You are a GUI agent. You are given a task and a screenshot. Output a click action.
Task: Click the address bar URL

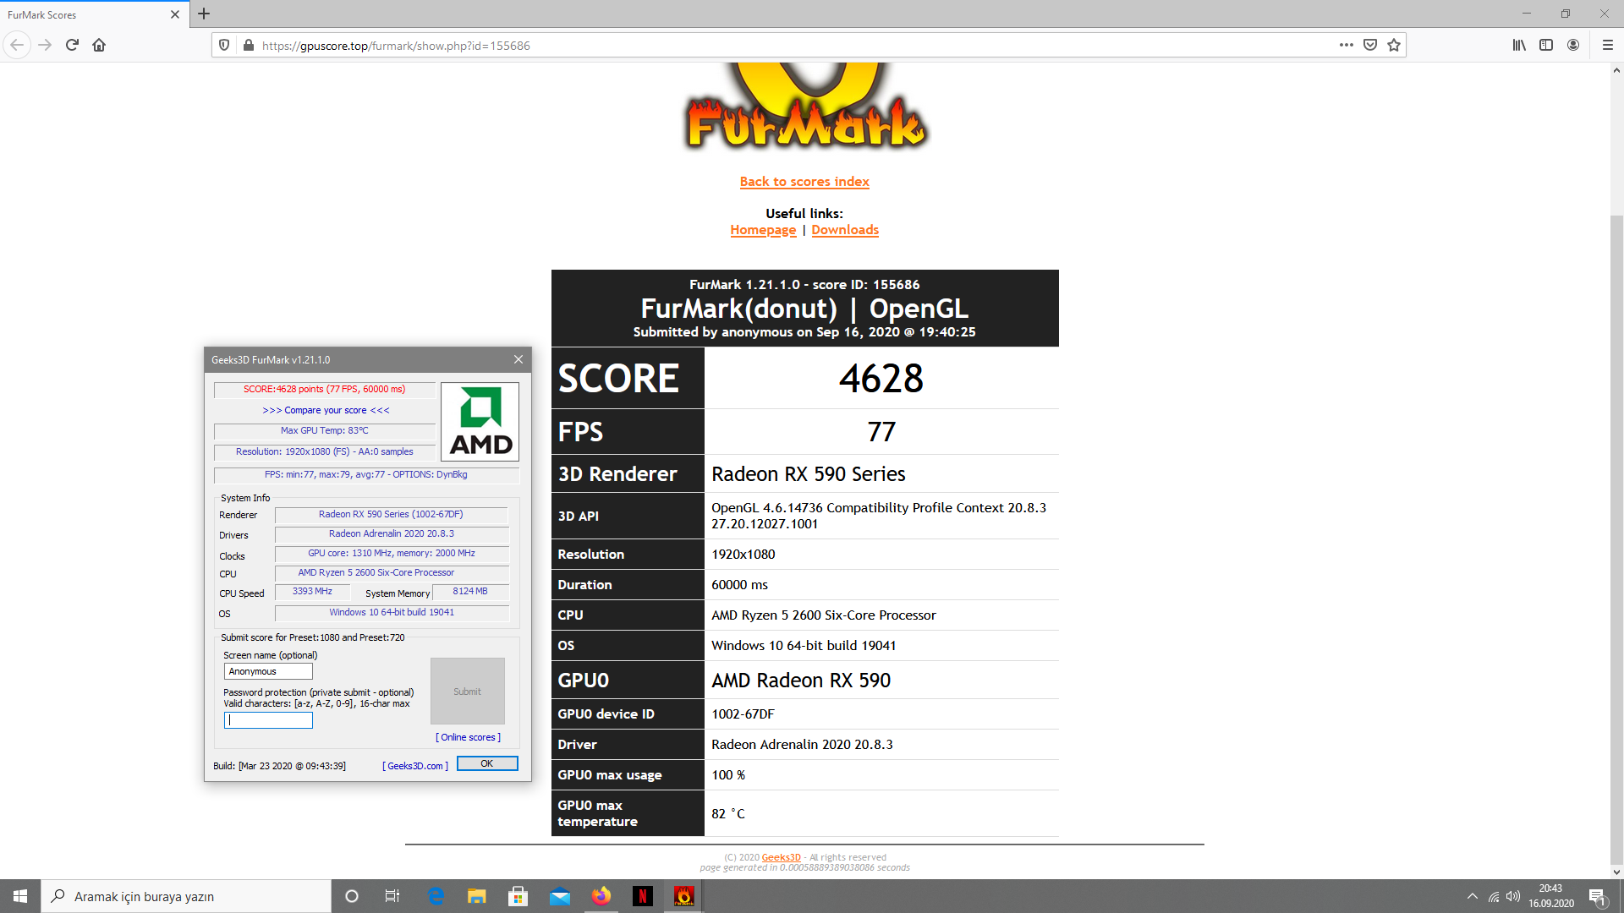(x=396, y=46)
